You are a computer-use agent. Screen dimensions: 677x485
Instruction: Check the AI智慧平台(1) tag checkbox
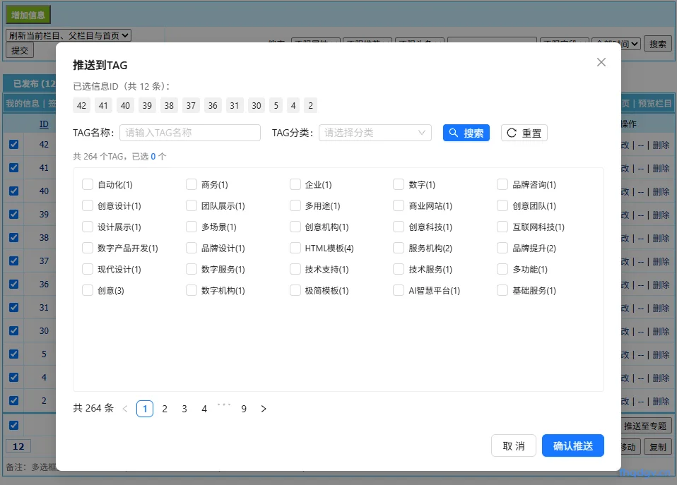pos(399,290)
